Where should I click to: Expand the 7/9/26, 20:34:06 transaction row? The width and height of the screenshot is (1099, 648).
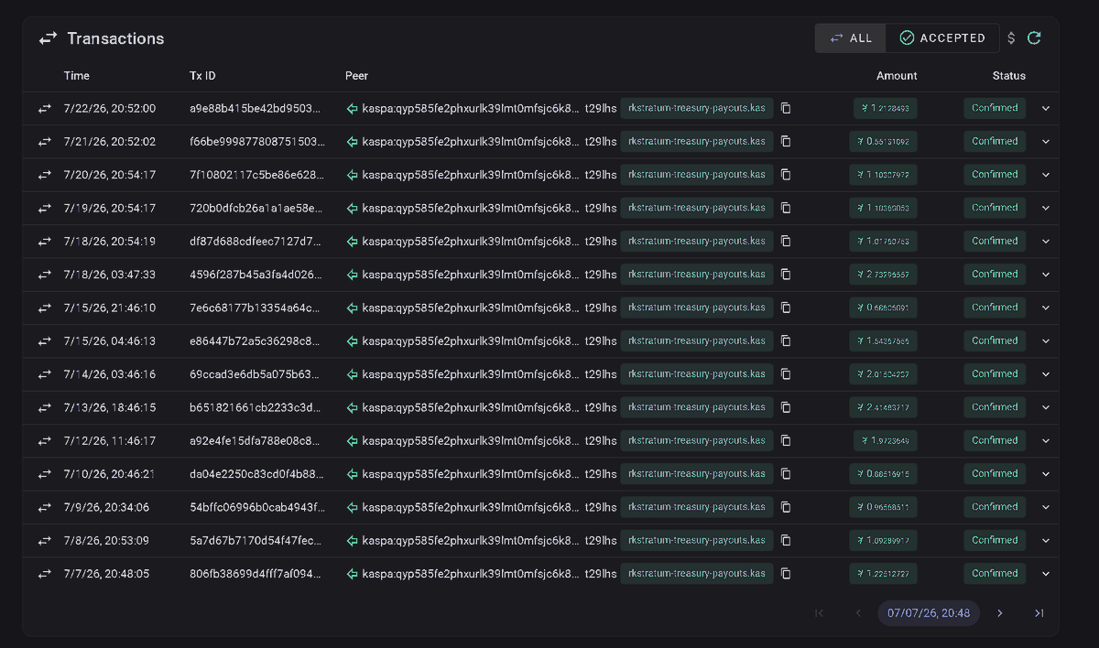click(1046, 507)
